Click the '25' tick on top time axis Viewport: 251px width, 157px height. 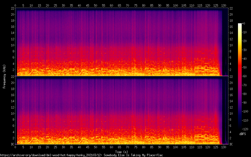(55, 5)
